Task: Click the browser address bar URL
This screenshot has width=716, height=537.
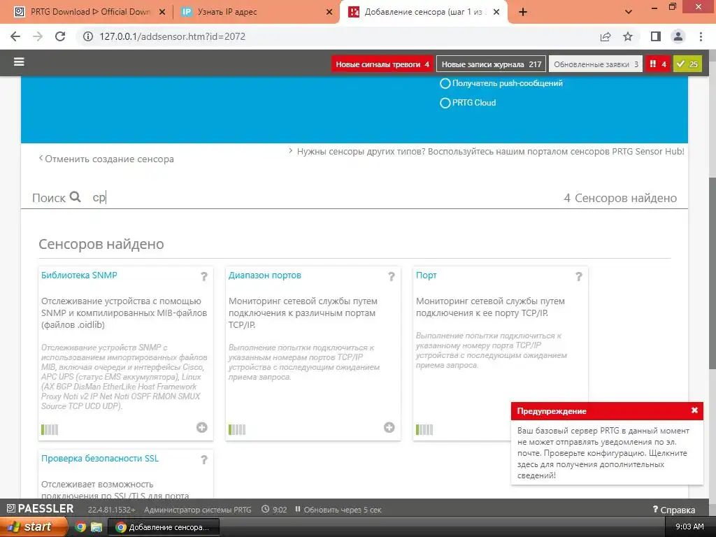Action: (x=173, y=36)
